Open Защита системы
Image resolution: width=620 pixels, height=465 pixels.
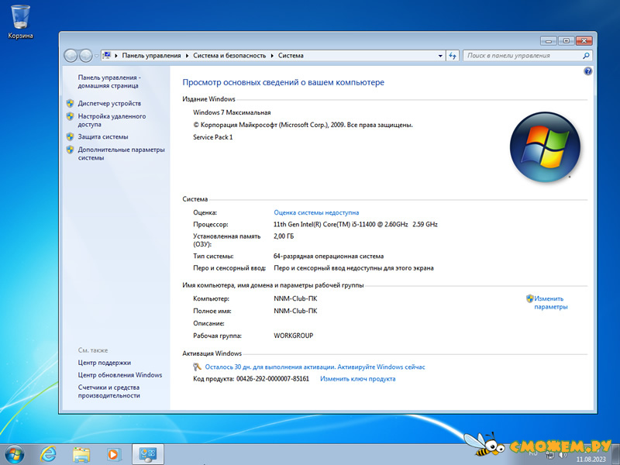103,137
